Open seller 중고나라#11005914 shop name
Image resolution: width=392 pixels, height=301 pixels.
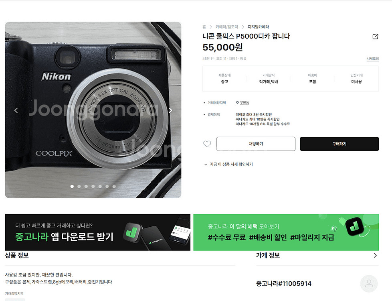[x=284, y=283]
